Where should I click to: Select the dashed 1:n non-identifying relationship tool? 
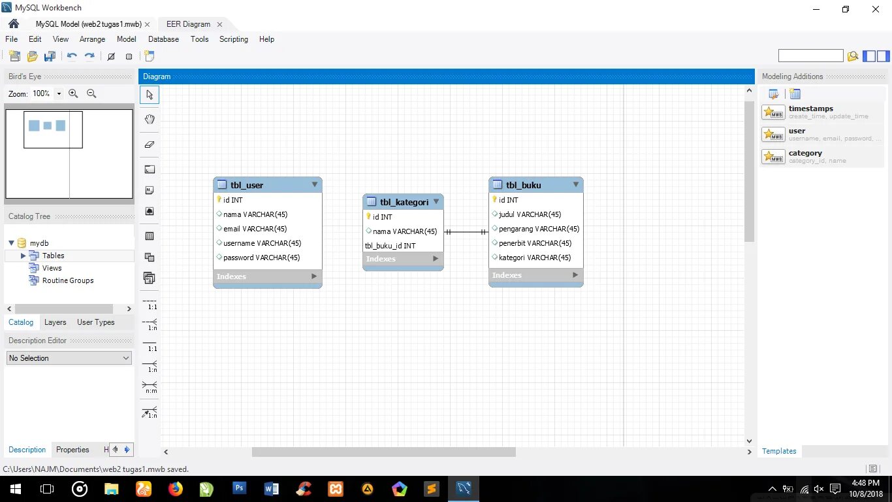pyautogui.click(x=150, y=325)
